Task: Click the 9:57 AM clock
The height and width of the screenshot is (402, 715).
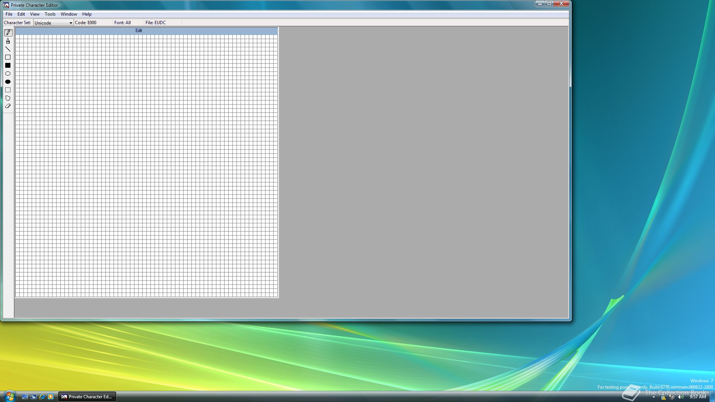Action: pyautogui.click(x=697, y=397)
